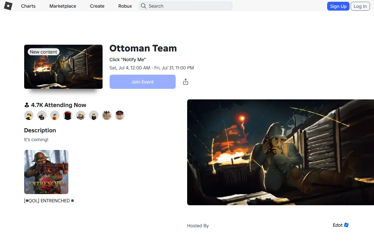This screenshot has width=374, height=242.
Task: Click the magnifying glass search icon
Action: (x=144, y=6)
